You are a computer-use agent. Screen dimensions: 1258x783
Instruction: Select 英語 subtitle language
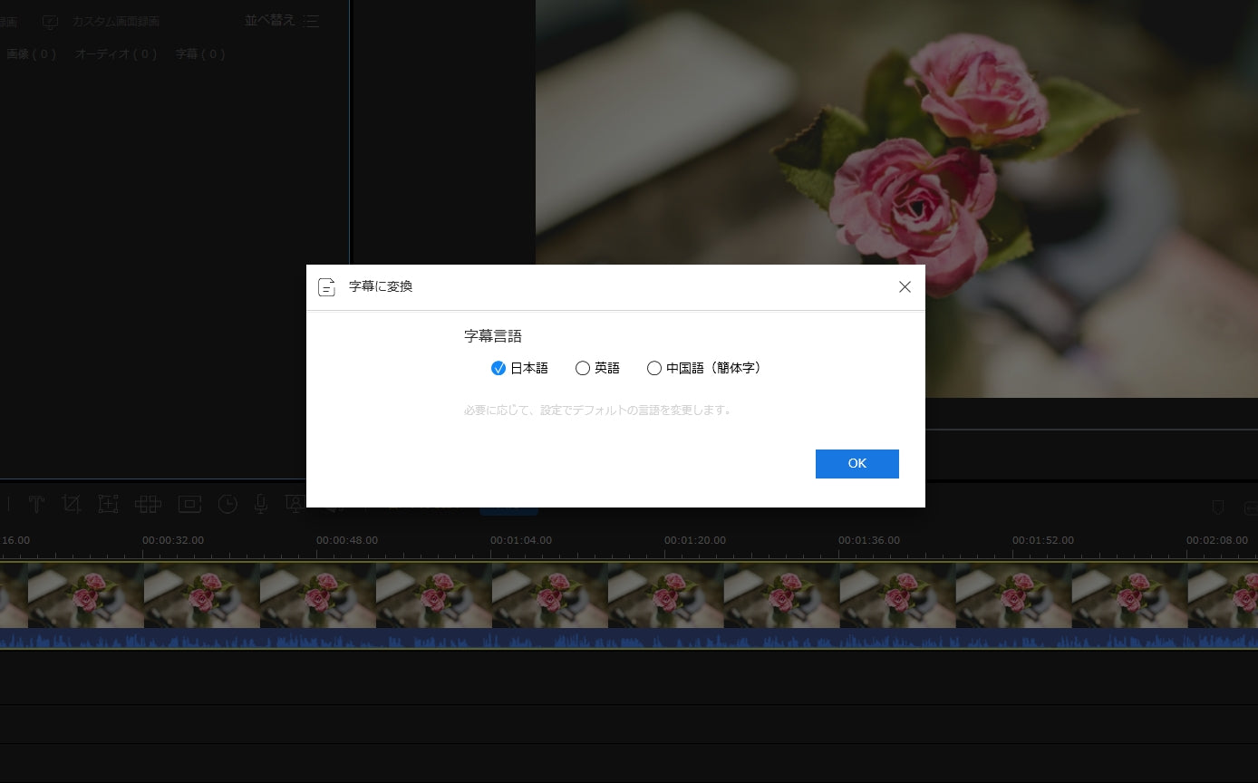pyautogui.click(x=583, y=368)
